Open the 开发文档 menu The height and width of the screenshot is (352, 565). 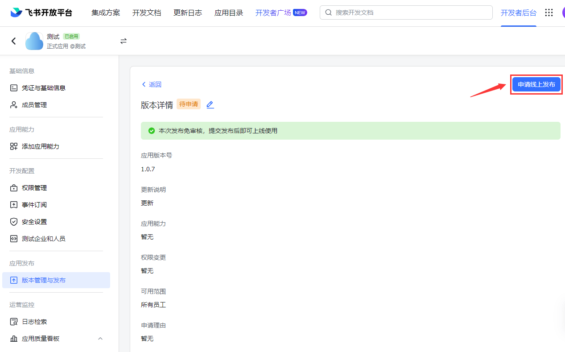[147, 12]
